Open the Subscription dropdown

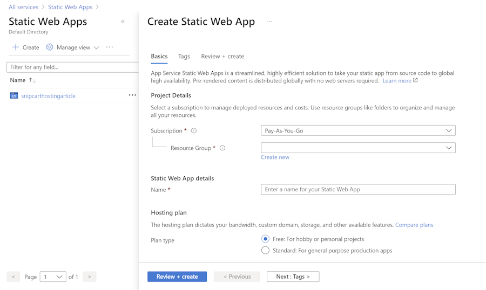coord(358,130)
